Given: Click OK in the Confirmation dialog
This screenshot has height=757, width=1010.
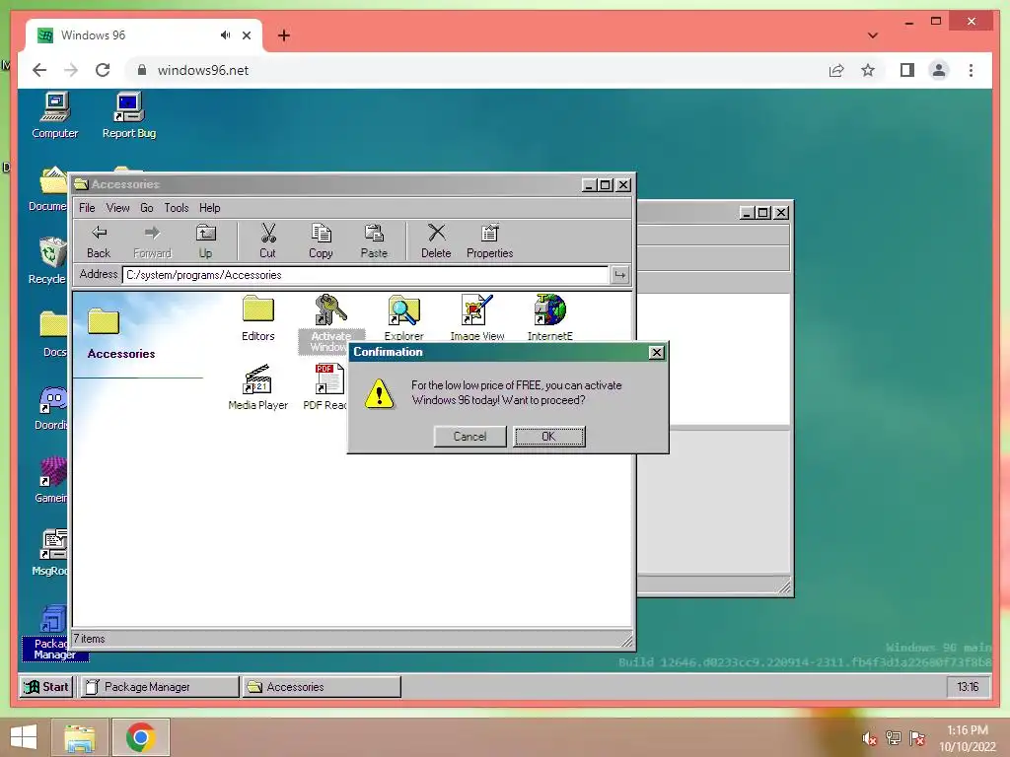Looking at the screenshot, I should click(548, 437).
